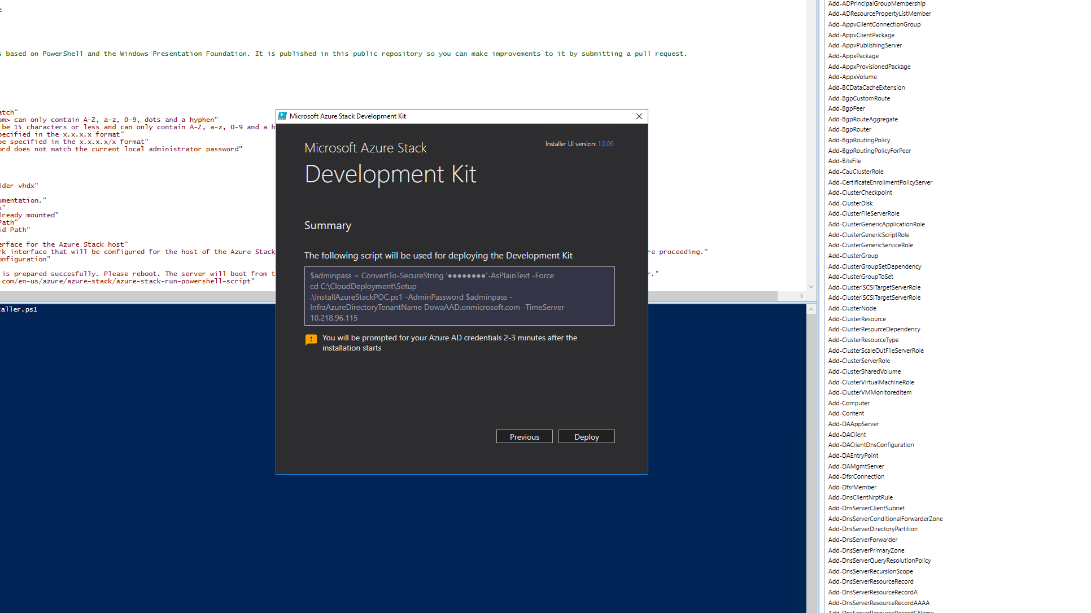Select Add-DAAppServer command
1091x613 pixels.
pos(853,424)
